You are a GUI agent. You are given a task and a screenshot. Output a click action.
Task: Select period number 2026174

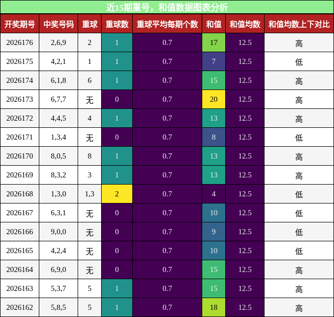tap(19, 80)
